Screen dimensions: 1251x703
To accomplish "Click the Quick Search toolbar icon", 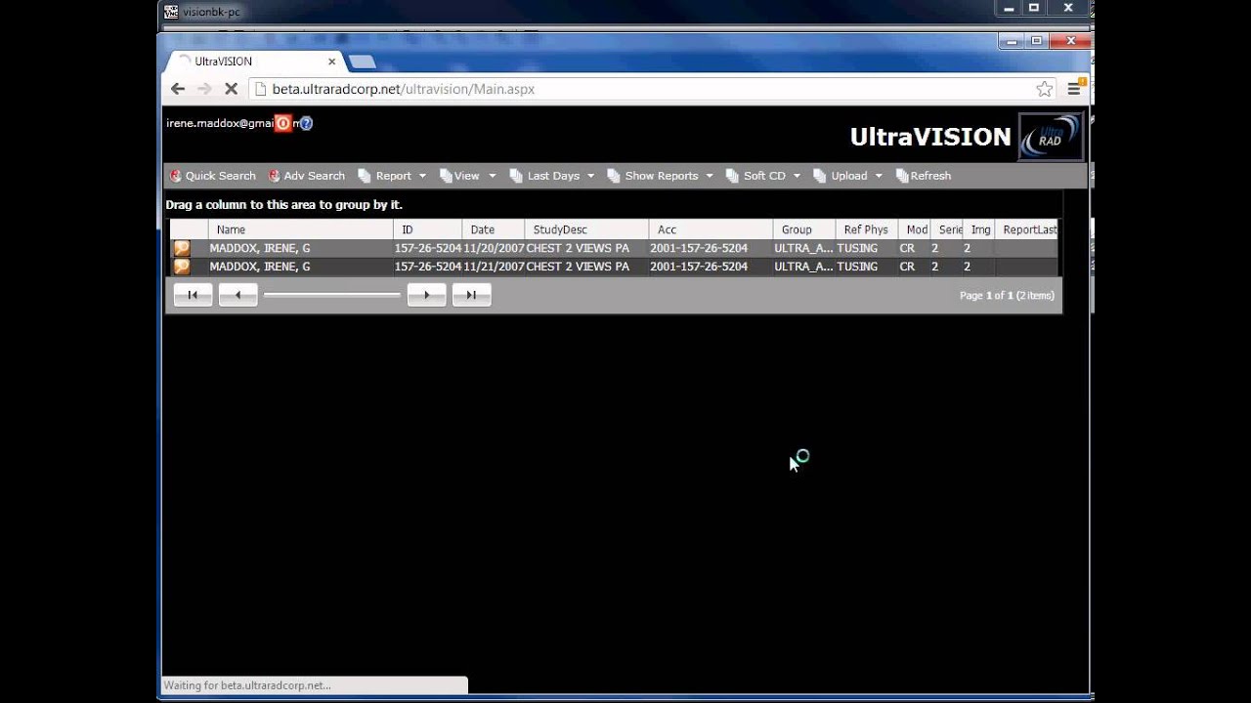I will [176, 176].
